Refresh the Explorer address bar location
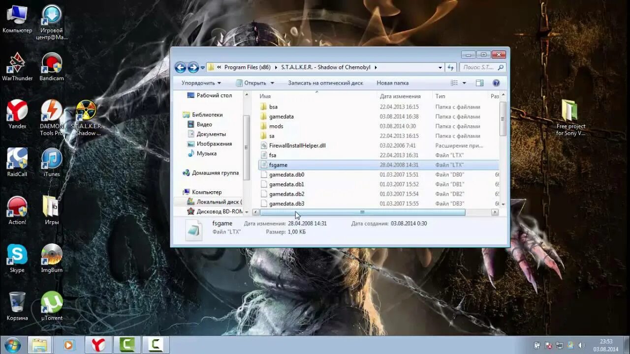 (450, 67)
